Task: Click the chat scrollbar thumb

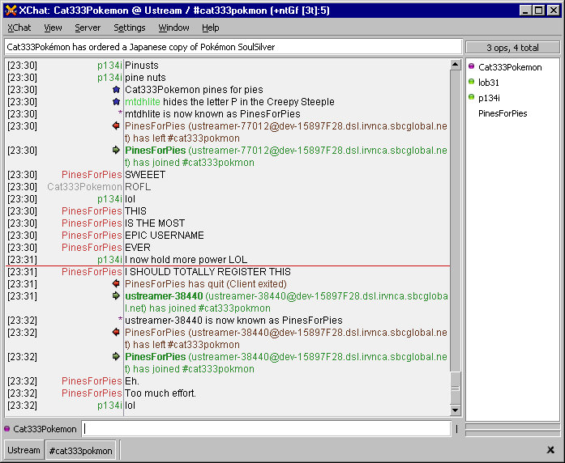Action: pos(456,389)
